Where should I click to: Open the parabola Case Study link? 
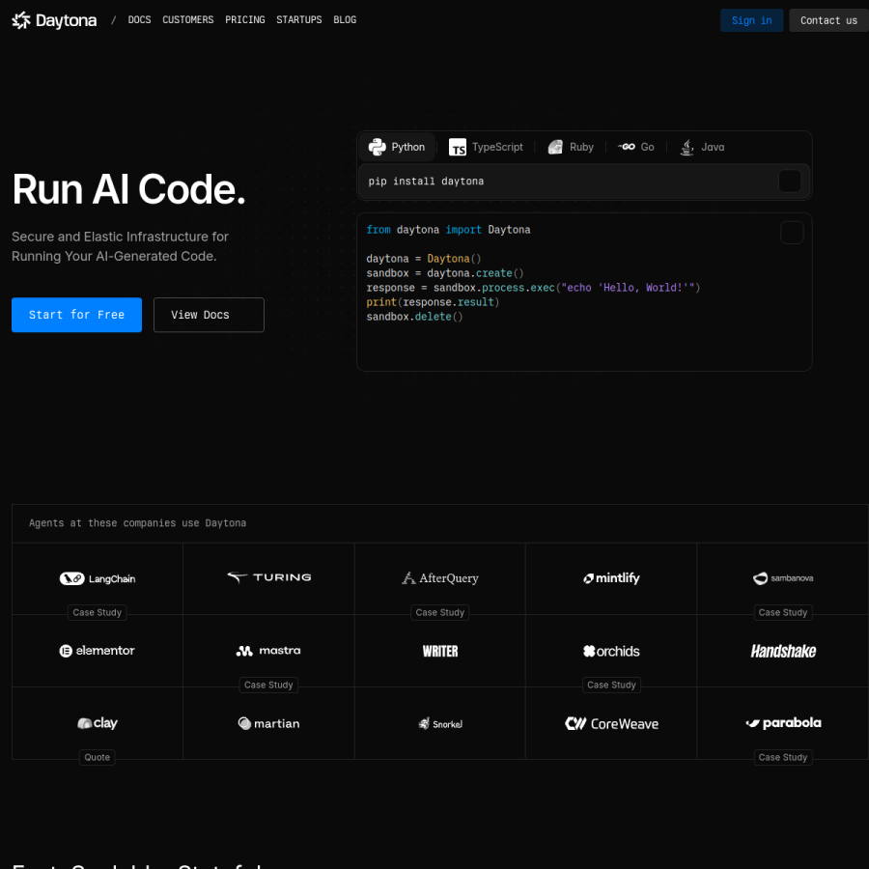point(782,757)
